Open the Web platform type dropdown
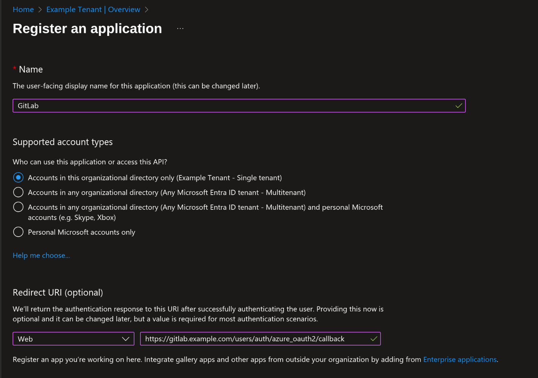The image size is (538, 378). pyautogui.click(x=68, y=339)
